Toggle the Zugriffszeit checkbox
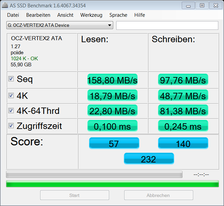 click(11, 126)
